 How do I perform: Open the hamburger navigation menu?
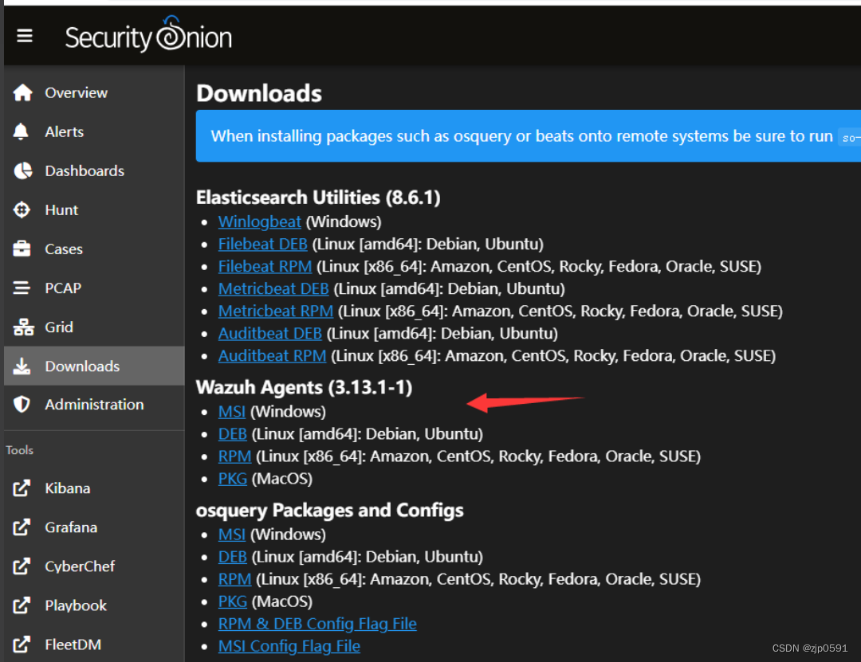pyautogui.click(x=25, y=35)
